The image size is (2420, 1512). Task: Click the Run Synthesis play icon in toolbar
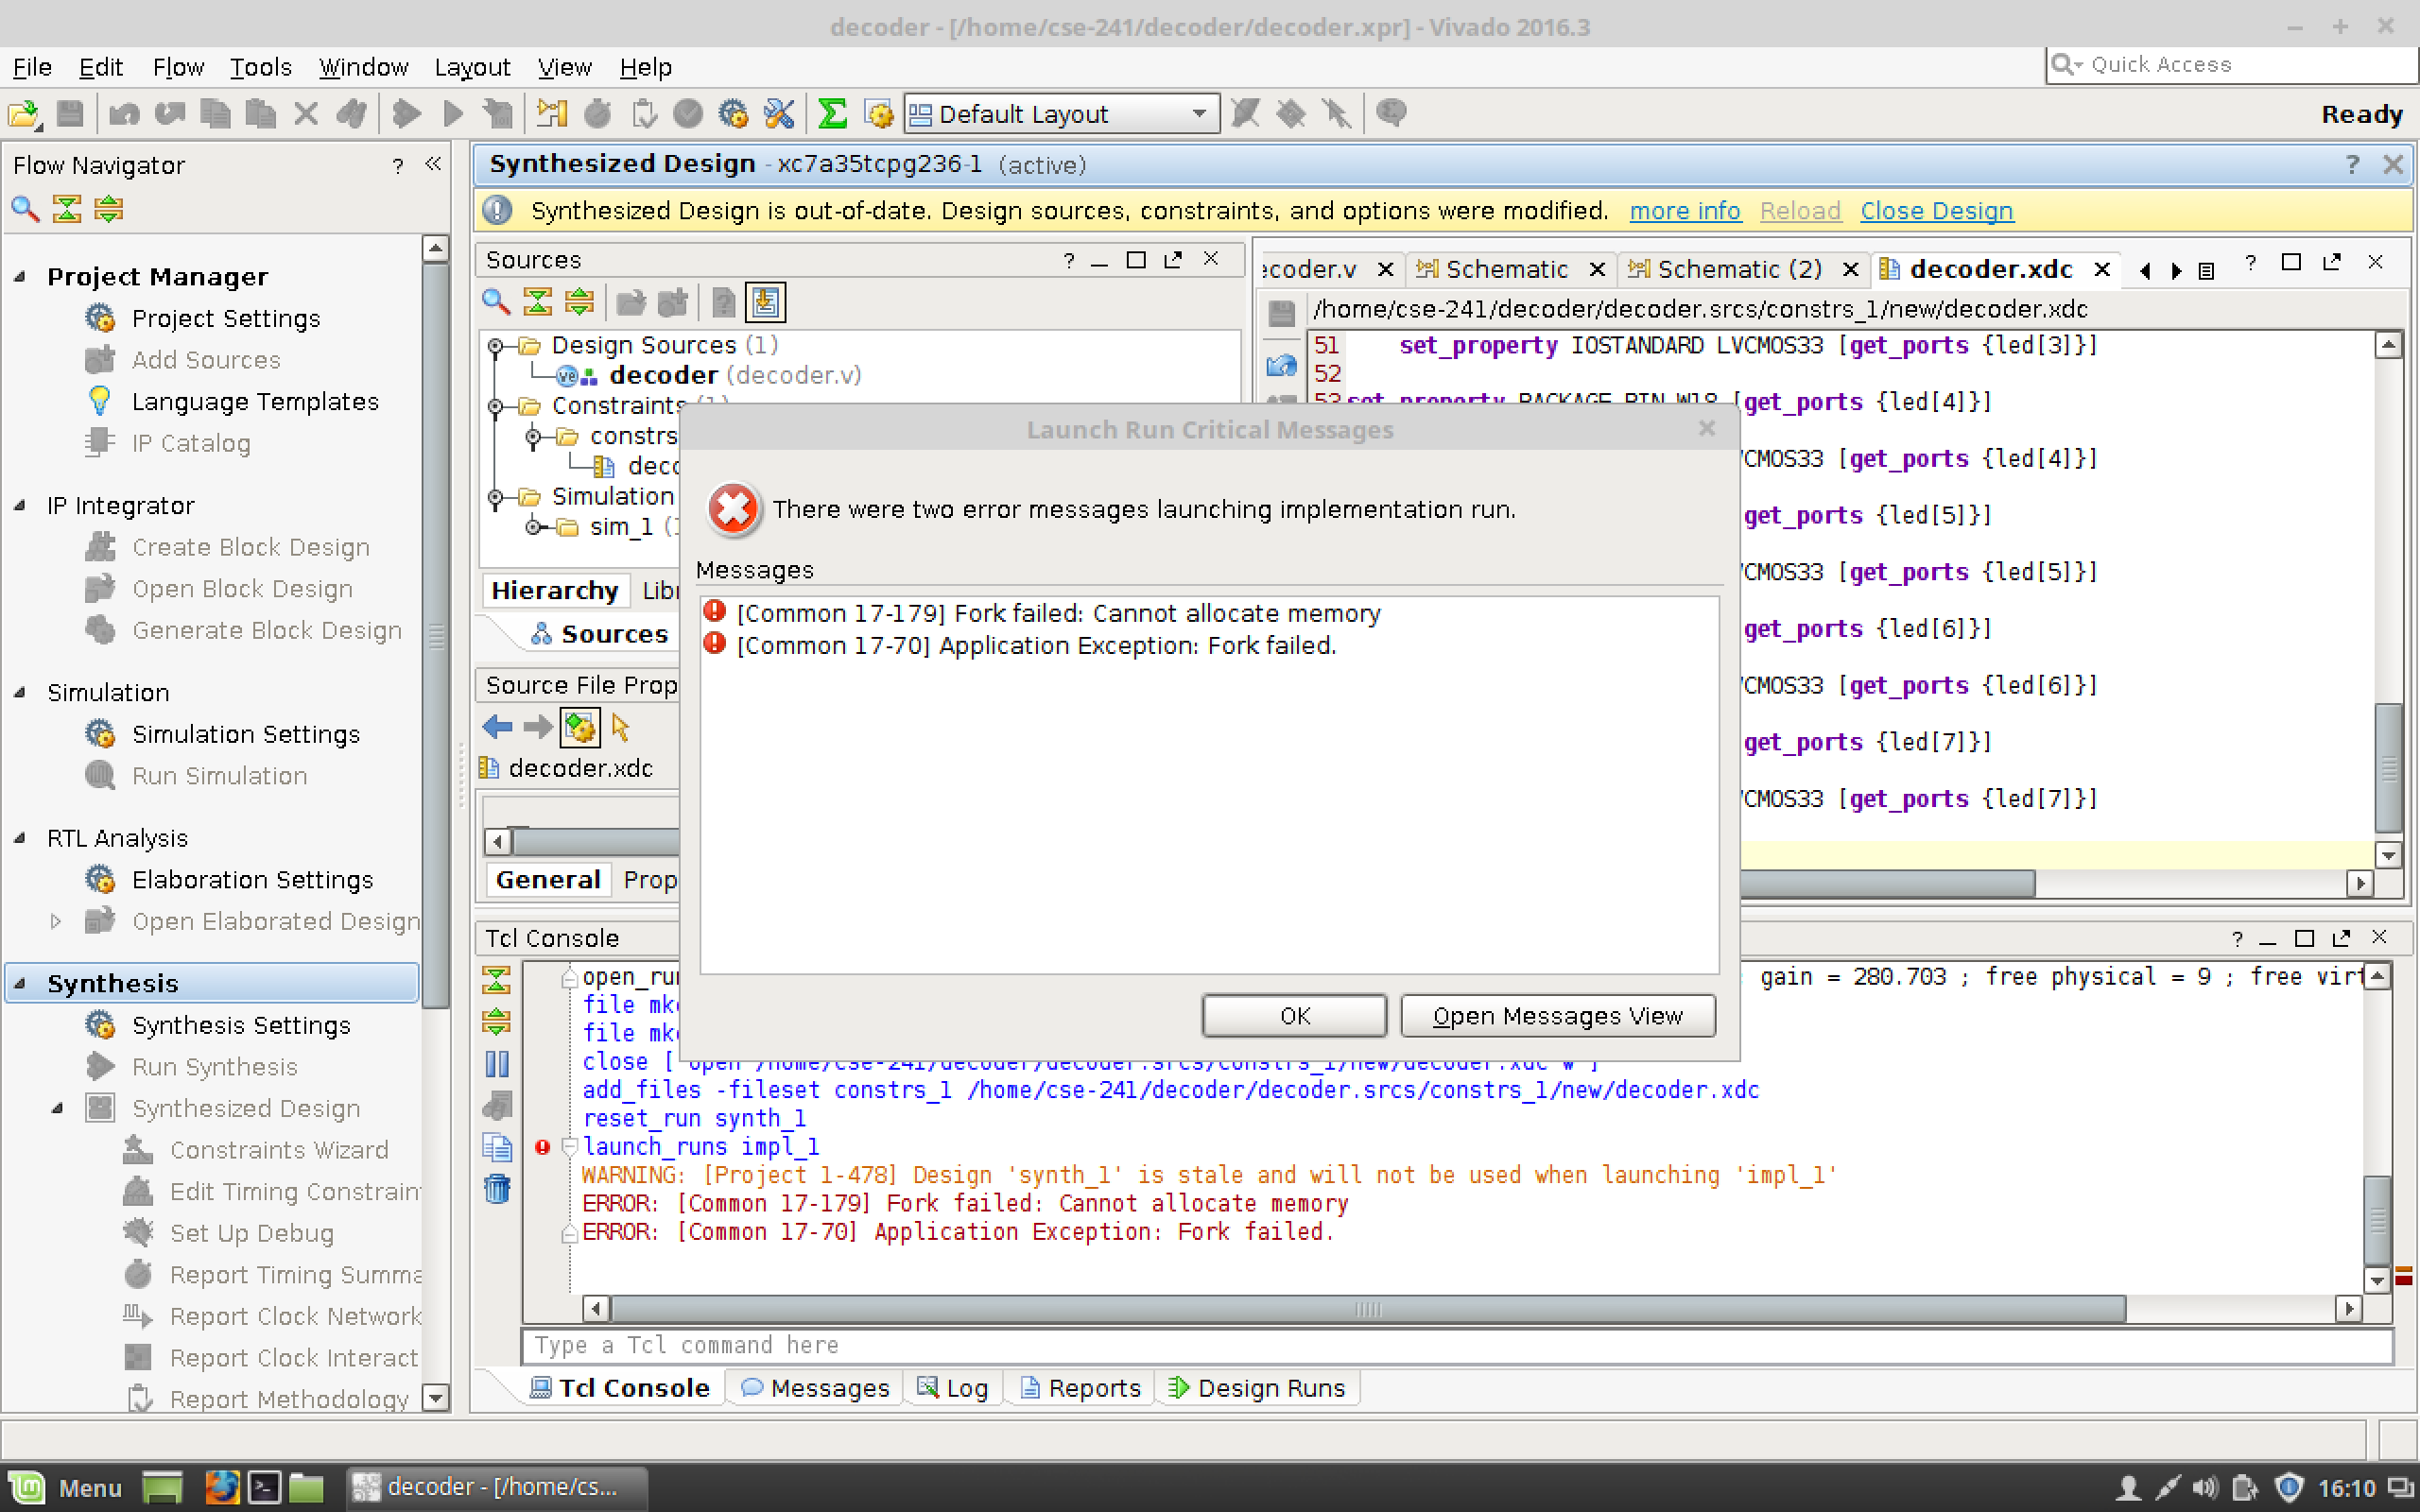coord(406,113)
